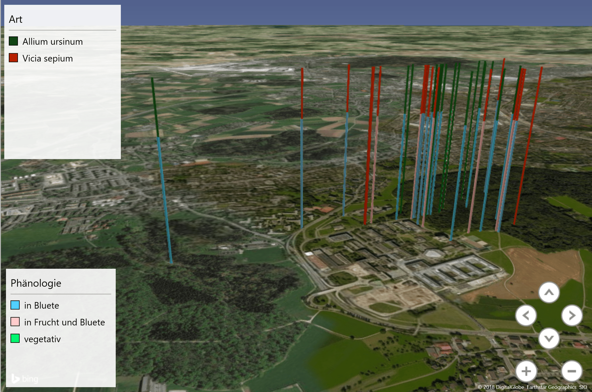Viewport: 592px width, 392px height.
Task: Zoom in with the plus button
Action: tap(526, 371)
